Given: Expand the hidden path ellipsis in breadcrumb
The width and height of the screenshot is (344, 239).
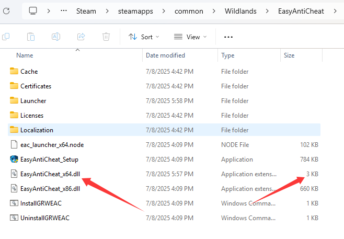Looking at the screenshot, I should point(64,10).
